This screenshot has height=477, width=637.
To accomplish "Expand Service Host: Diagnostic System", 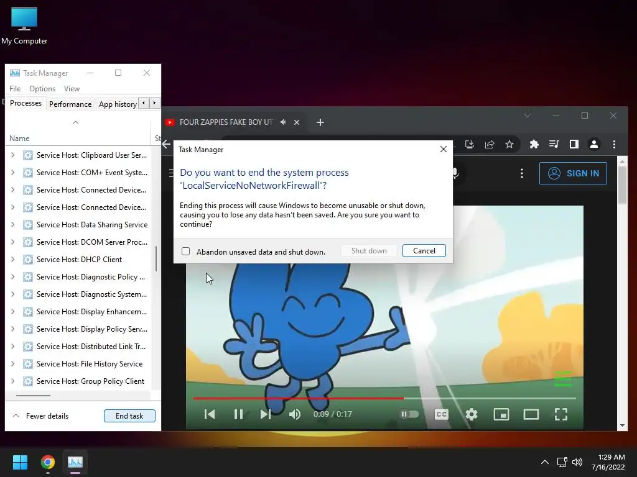I will 12,294.
